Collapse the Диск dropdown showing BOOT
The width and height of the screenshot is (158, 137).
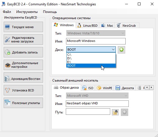pyautogui.click(x=91, y=50)
